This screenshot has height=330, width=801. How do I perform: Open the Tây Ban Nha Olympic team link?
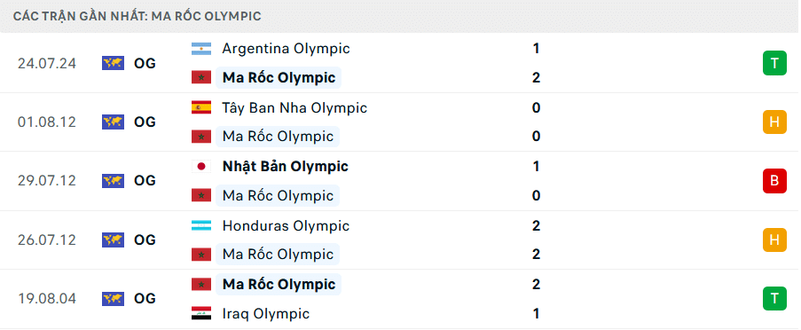pos(294,108)
